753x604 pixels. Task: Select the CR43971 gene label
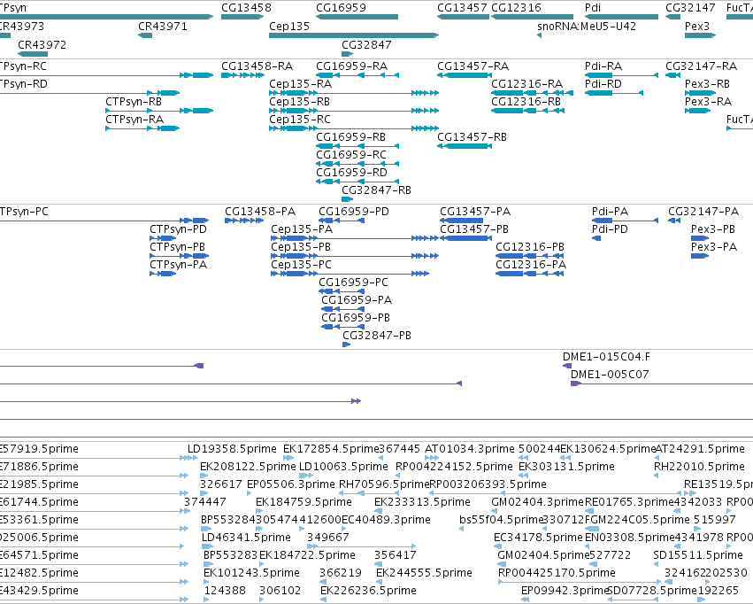162,27
